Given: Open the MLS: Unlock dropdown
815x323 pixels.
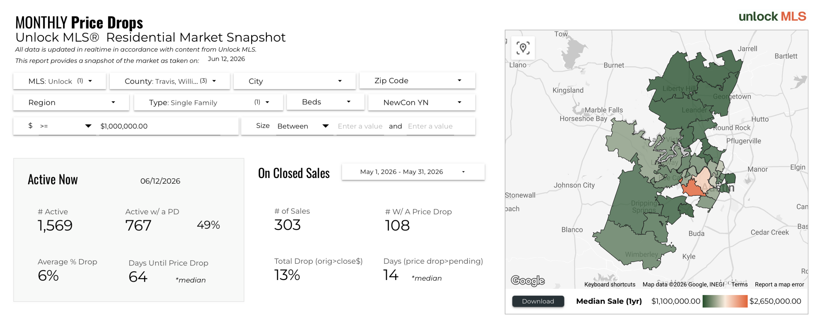Looking at the screenshot, I should pos(60,81).
